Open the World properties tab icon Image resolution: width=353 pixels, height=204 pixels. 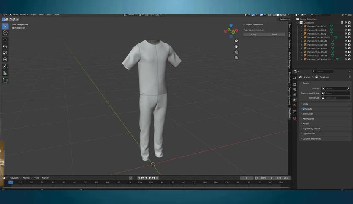[x=295, y=105]
